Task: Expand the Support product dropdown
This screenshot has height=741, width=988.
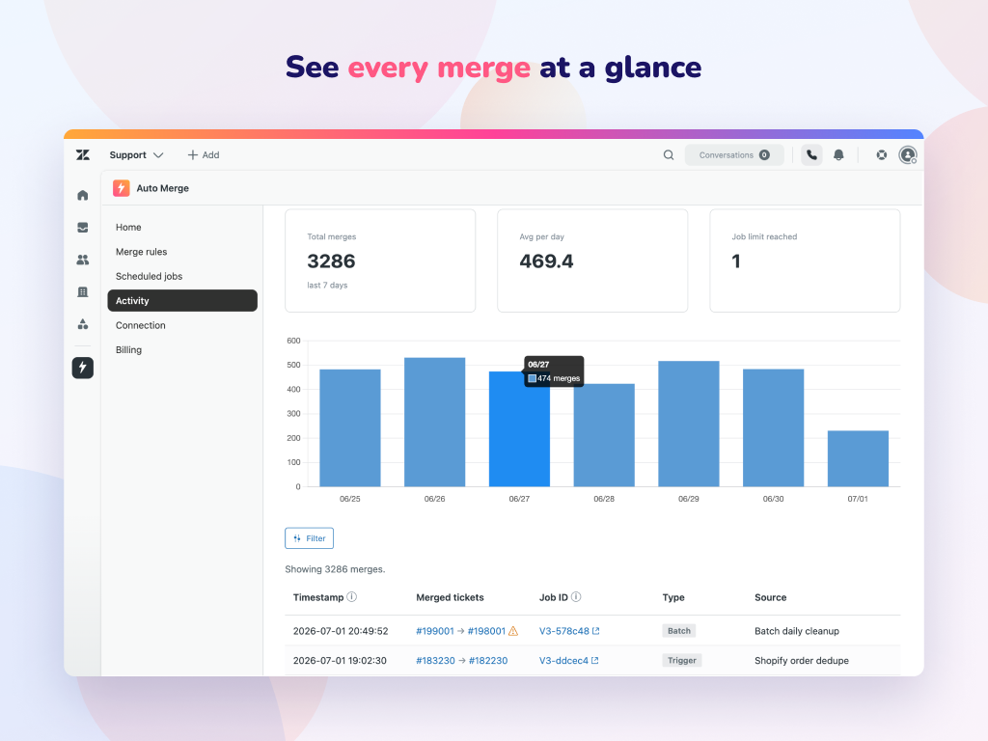Action: pyautogui.click(x=136, y=155)
